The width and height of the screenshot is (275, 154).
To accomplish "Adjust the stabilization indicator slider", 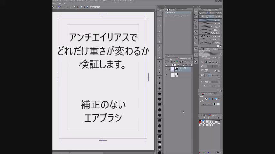I will (213, 82).
